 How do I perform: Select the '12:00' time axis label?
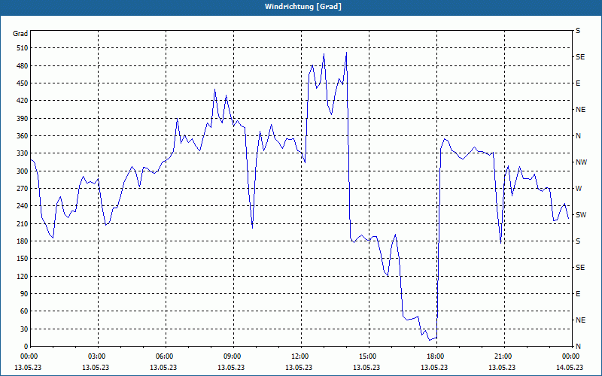[302, 356]
